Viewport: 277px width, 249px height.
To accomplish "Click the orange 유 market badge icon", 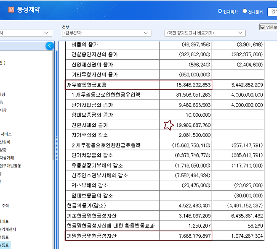I will (x=11, y=10).
